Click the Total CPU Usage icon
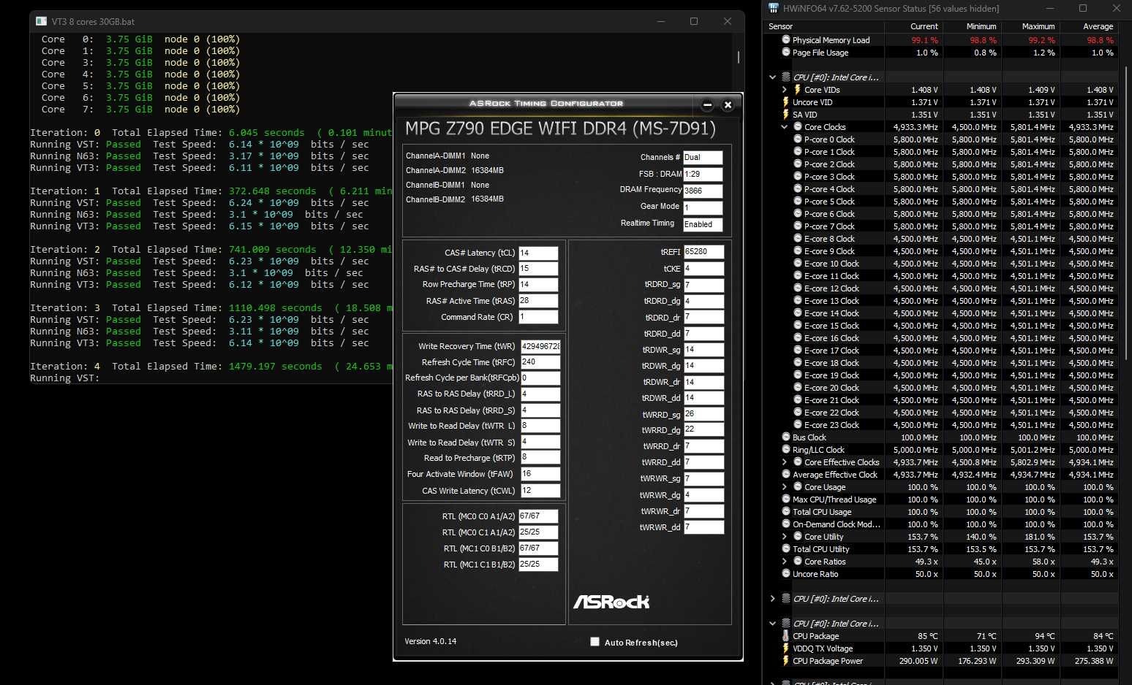The width and height of the screenshot is (1132, 685). [x=786, y=511]
